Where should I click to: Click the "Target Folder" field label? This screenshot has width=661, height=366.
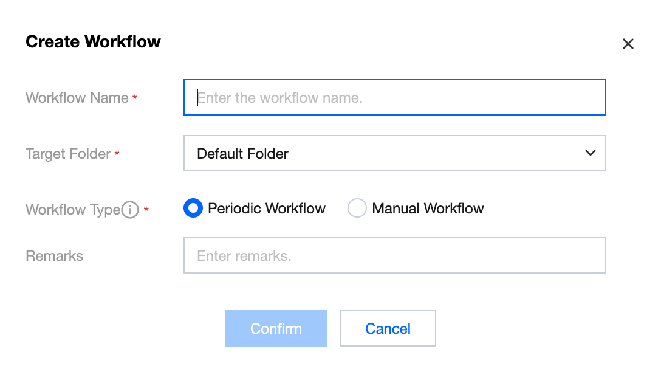click(x=68, y=154)
